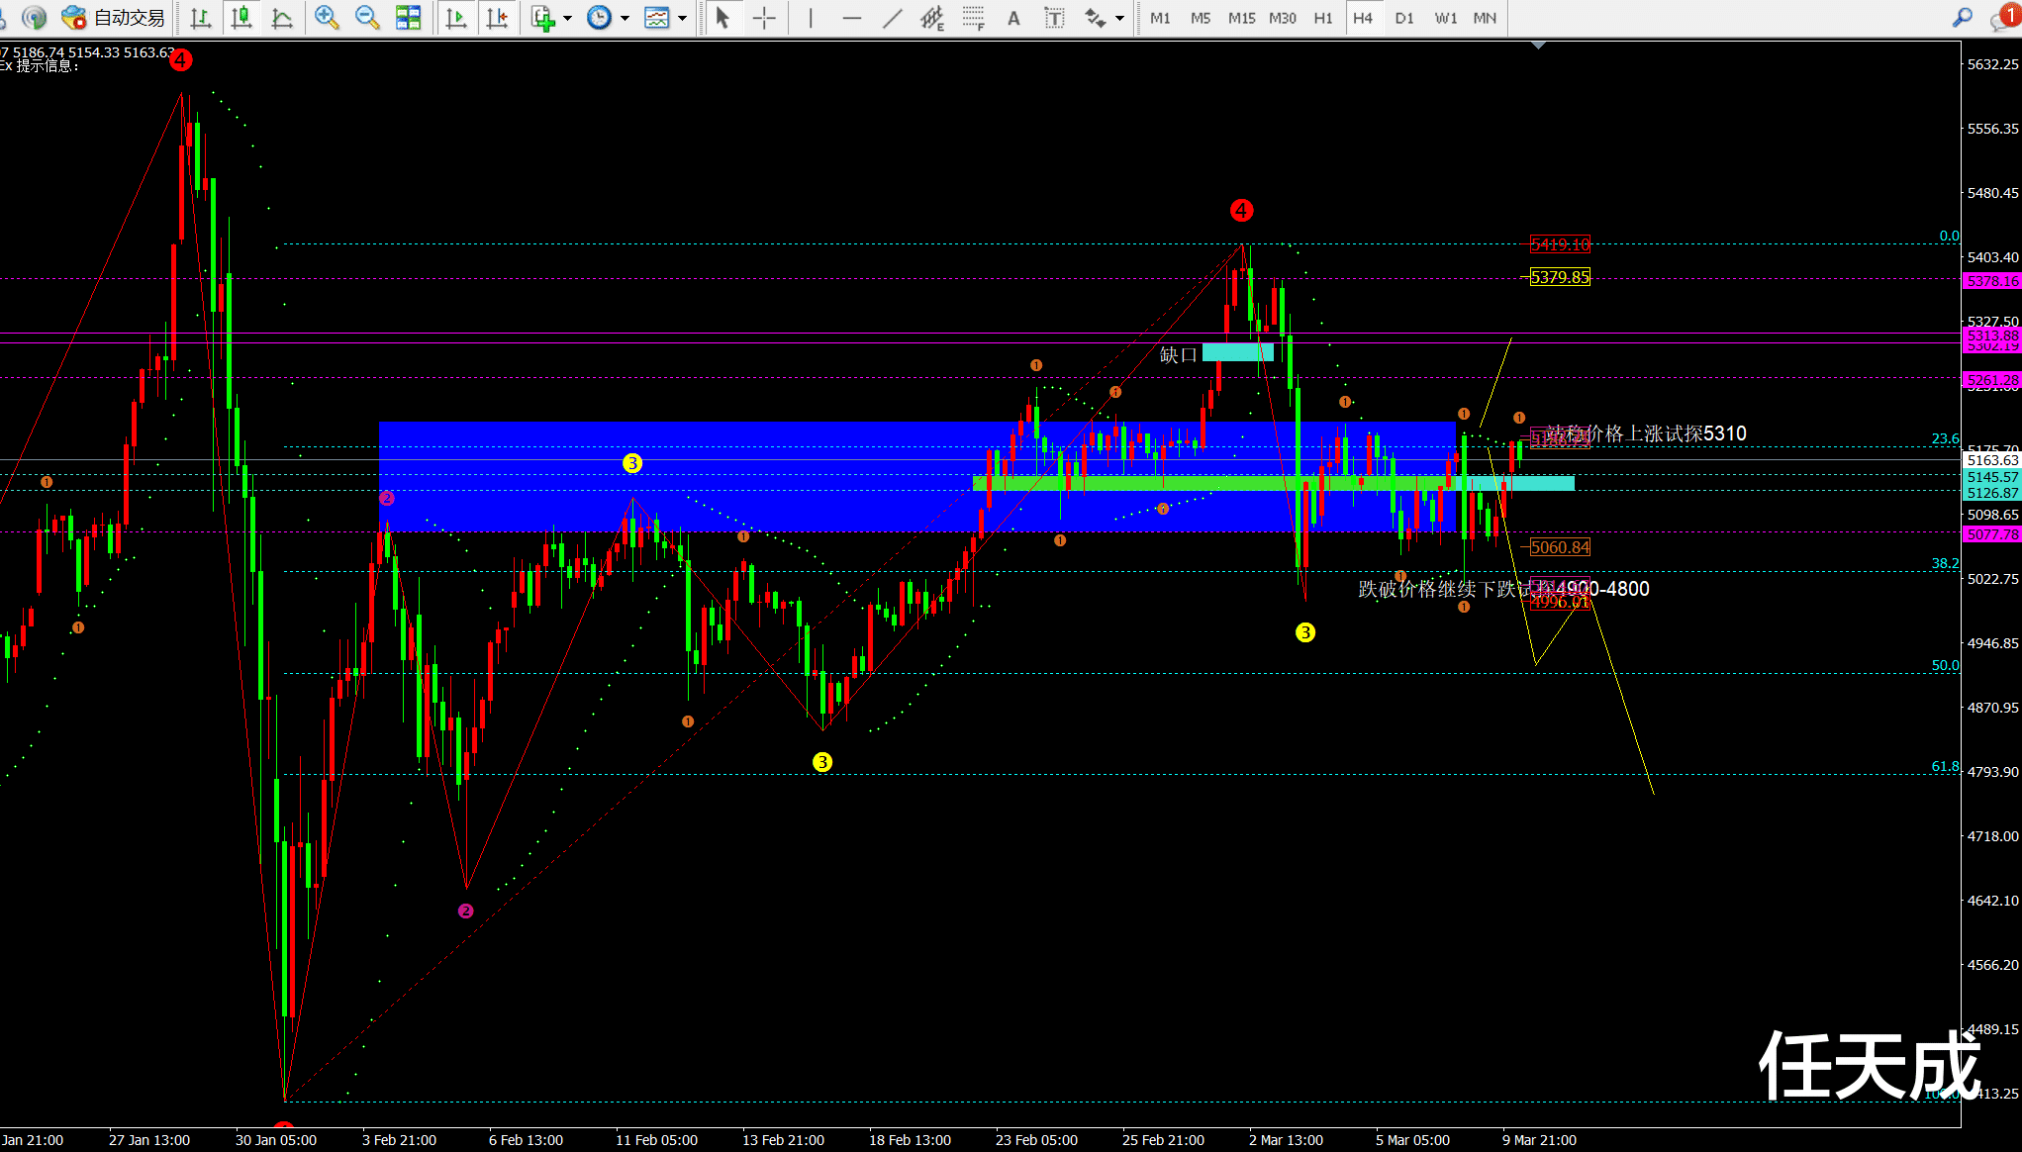
Task: Click the Auto Trading (自动交易) button
Action: pos(114,18)
